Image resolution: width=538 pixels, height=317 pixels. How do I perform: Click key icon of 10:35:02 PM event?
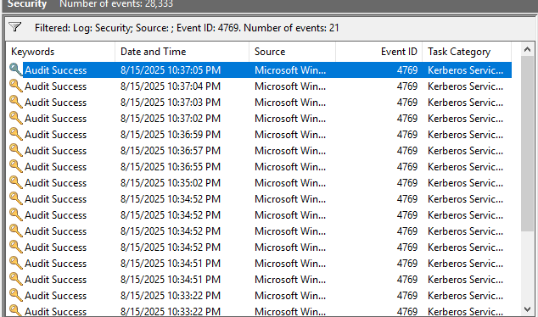pos(15,182)
